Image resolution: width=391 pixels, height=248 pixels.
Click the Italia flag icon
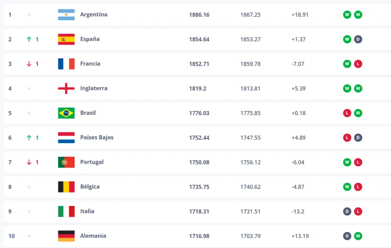click(66, 211)
